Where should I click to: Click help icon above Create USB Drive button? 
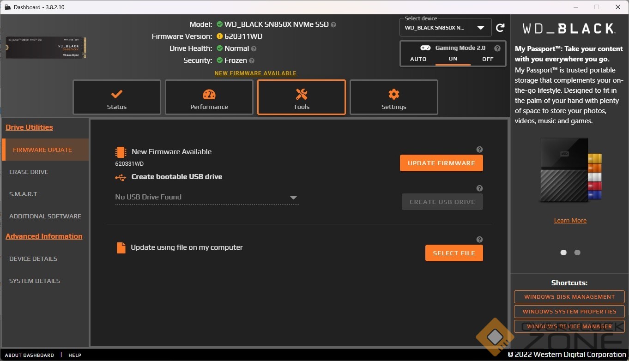click(x=479, y=188)
